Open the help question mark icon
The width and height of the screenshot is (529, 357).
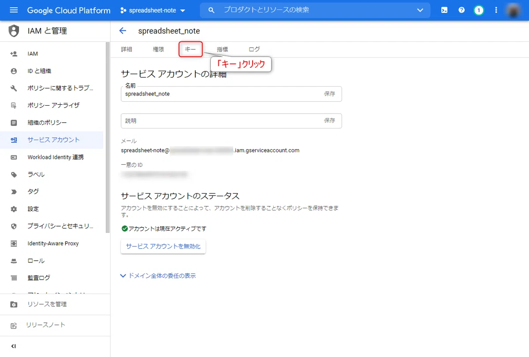[x=462, y=10]
